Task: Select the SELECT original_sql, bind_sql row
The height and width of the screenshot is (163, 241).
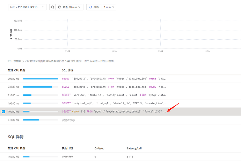Action: coord(114,103)
